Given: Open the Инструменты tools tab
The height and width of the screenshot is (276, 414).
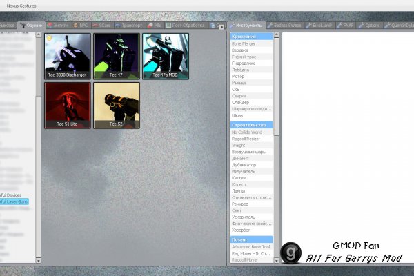Looking at the screenshot, I should coord(246,26).
